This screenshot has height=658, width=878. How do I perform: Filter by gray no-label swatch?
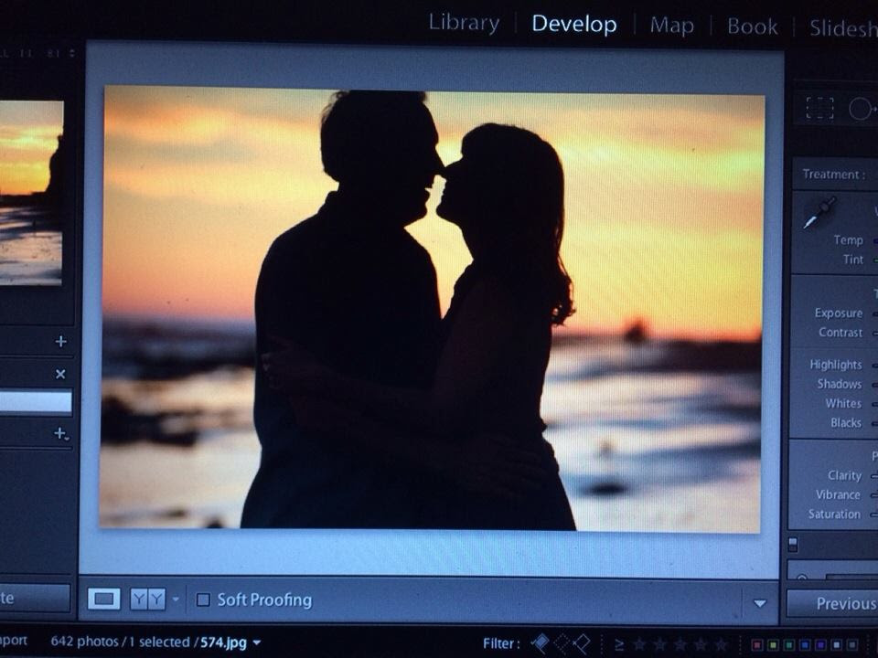pos(852,645)
